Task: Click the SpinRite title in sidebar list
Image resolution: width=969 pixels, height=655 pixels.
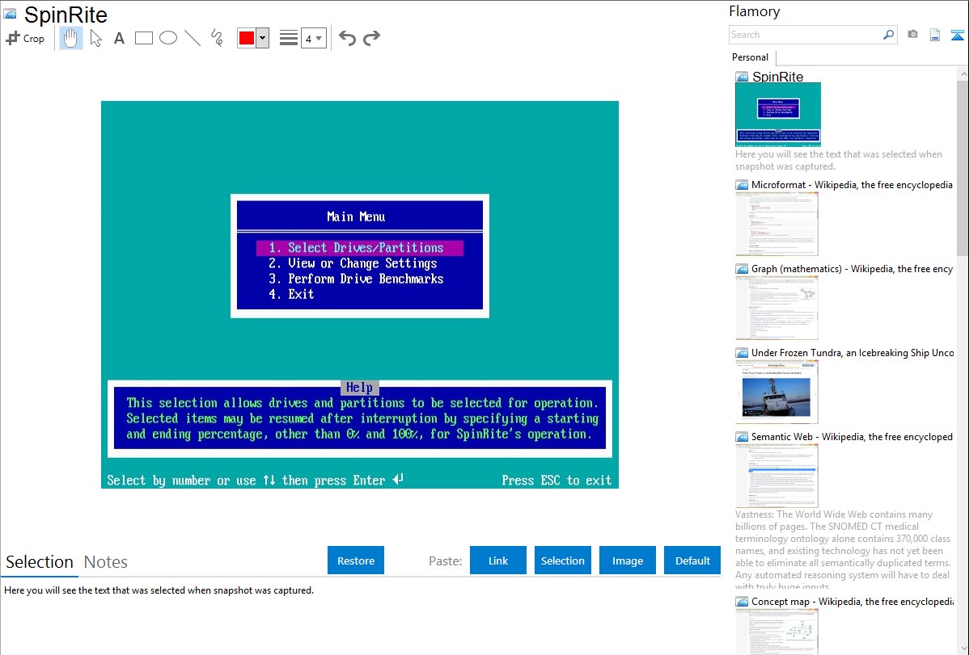Action: tap(777, 77)
